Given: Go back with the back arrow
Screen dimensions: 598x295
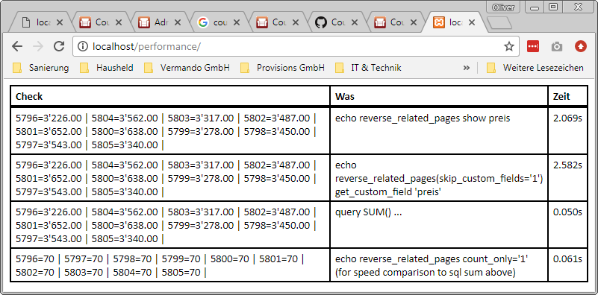Looking at the screenshot, I should (x=17, y=46).
